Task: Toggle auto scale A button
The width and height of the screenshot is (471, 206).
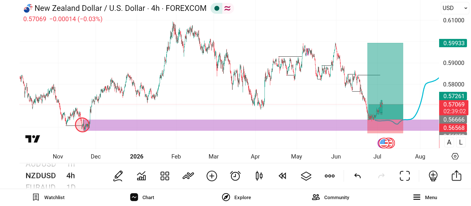Action: [449, 142]
